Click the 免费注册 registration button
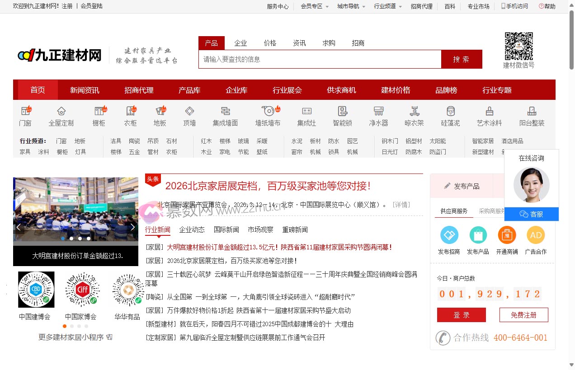This screenshot has height=370, width=575. [x=523, y=315]
